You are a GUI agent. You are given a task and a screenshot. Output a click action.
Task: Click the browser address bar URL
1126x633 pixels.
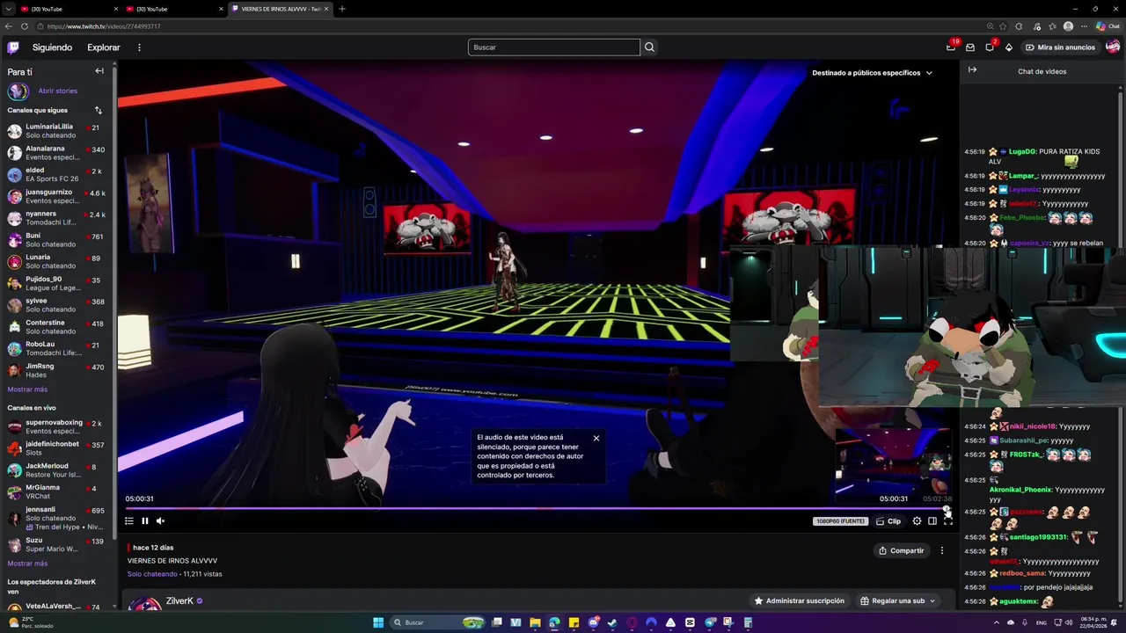click(104, 26)
